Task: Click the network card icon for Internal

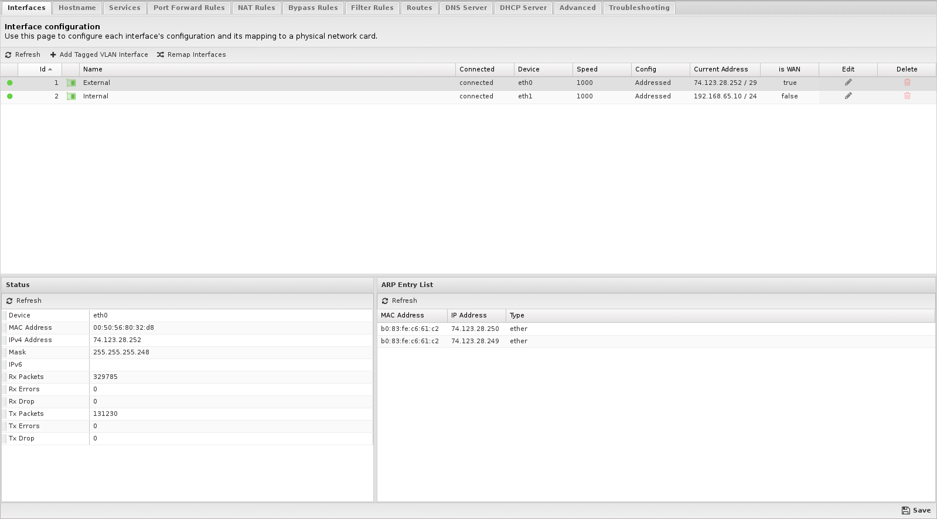Action: coord(71,97)
